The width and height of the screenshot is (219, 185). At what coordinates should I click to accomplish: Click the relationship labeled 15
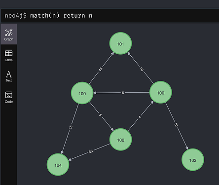[x=71, y=127]
